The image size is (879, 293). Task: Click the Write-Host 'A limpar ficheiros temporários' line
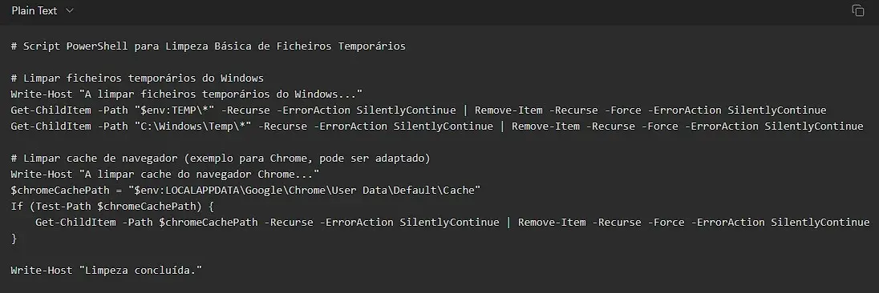click(187, 94)
